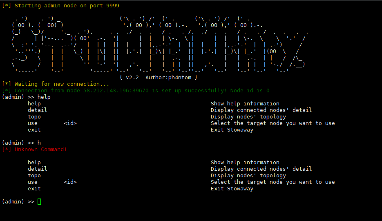Screen dimensions: 382x221
Task: Click second "Display connected nodes' detail" description
Action: [261, 169]
